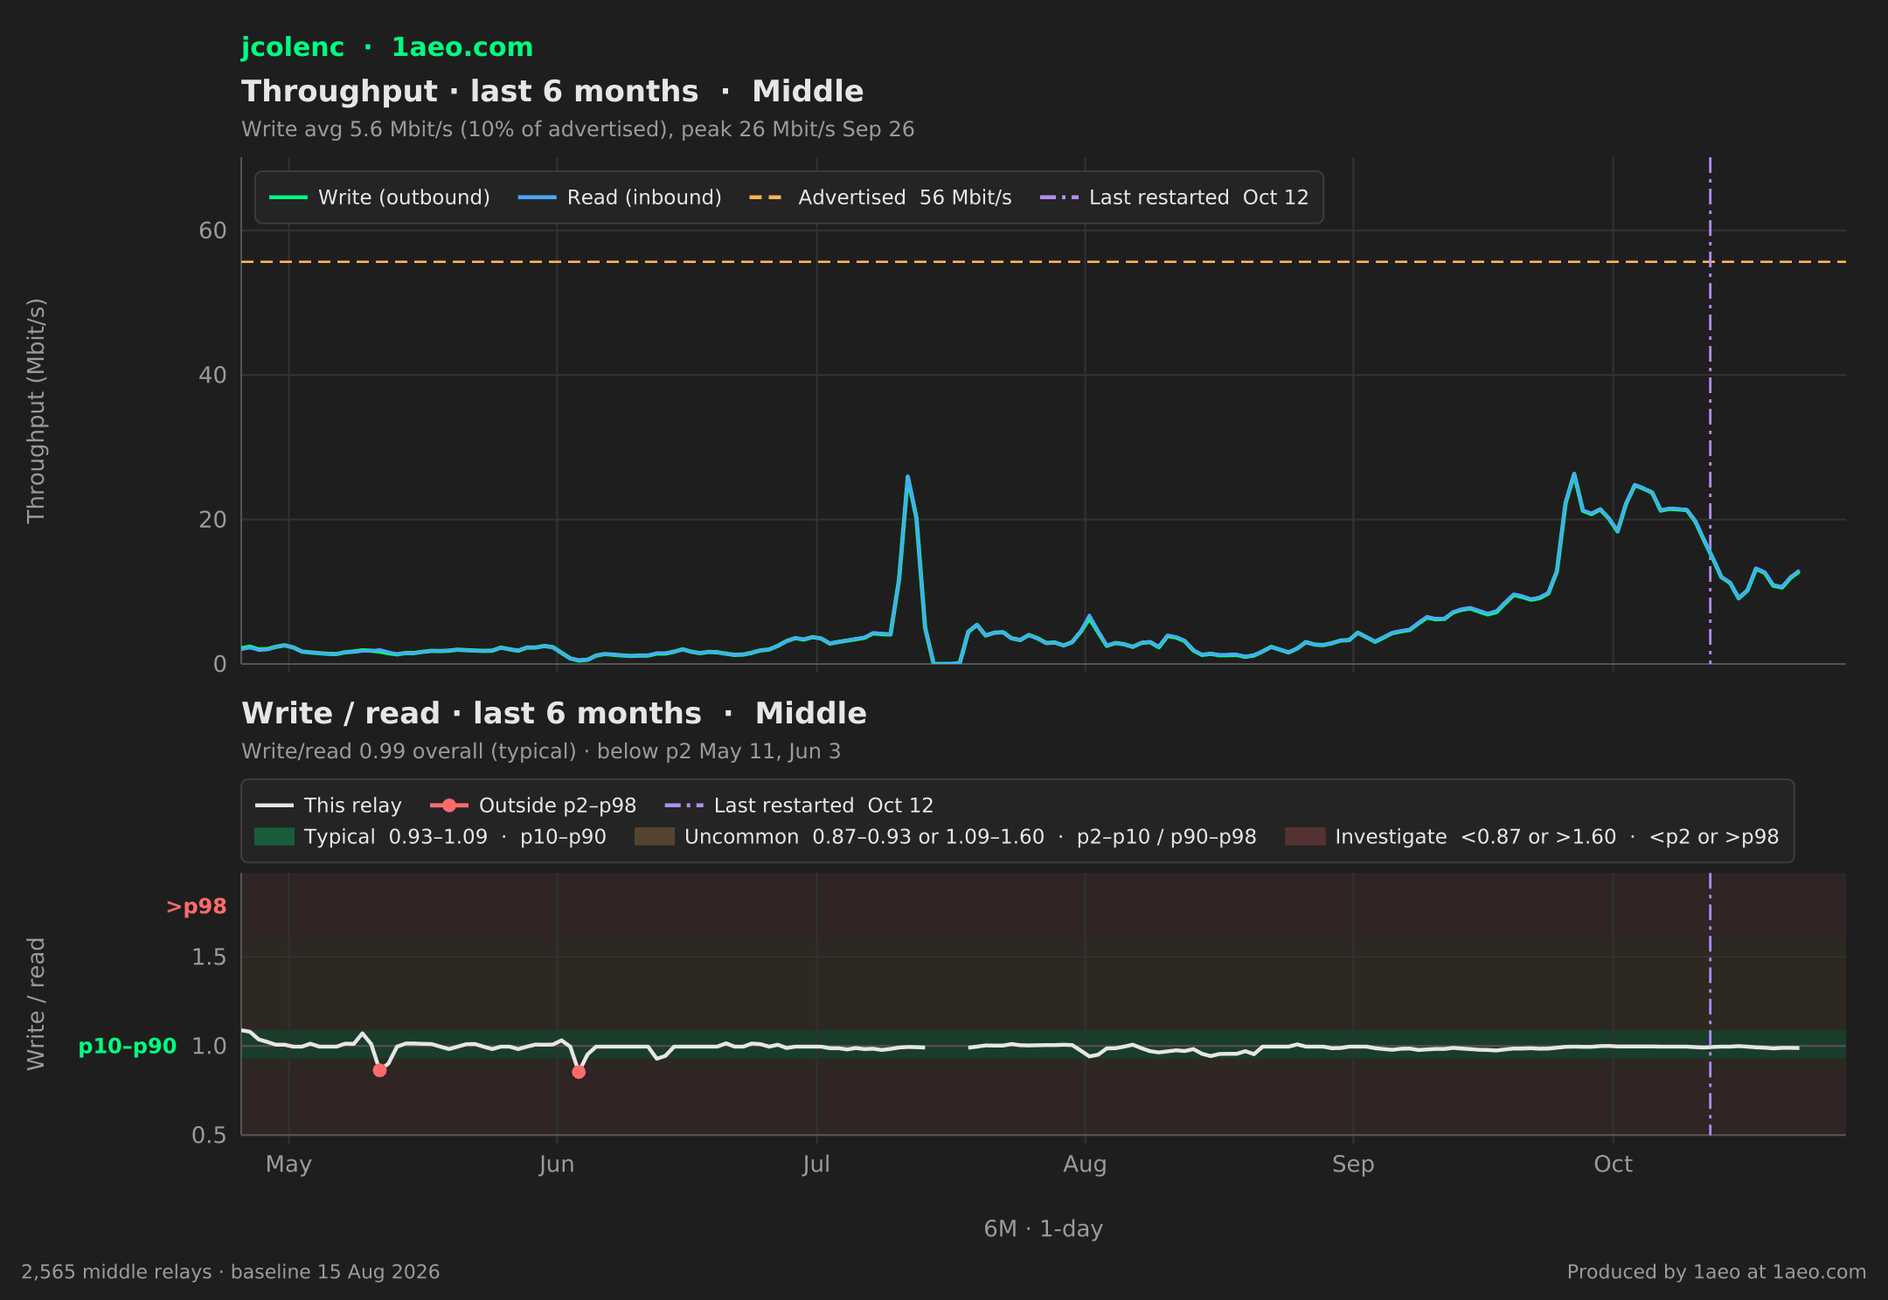Click the Read (inbound) legend entry
The height and width of the screenshot is (1300, 1888).
click(x=620, y=197)
